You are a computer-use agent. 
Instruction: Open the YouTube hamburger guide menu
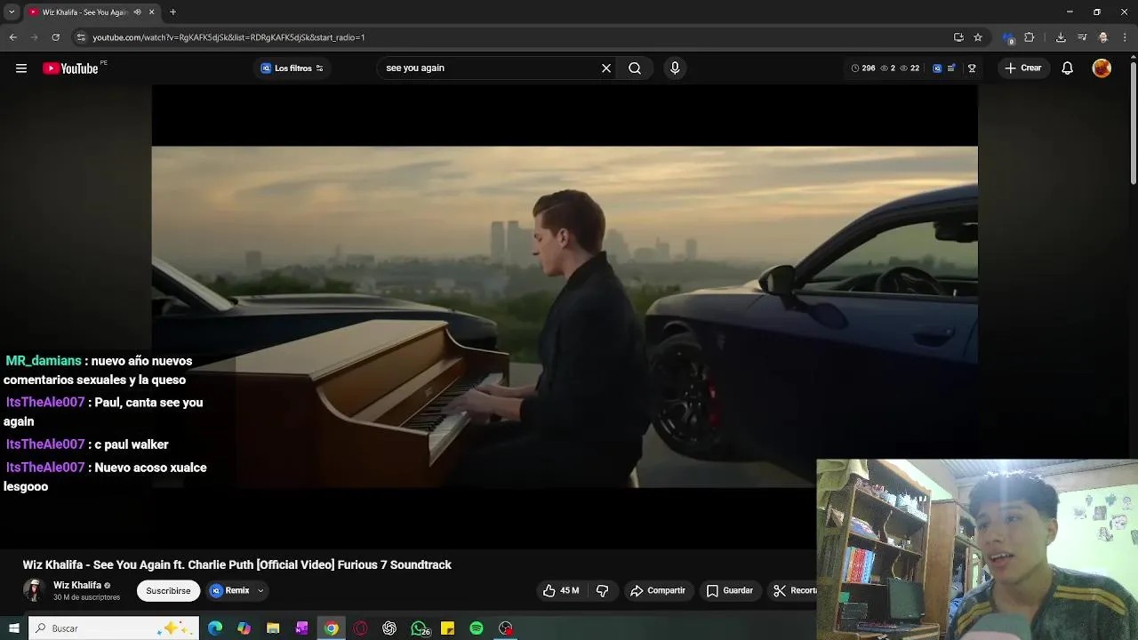pos(21,68)
